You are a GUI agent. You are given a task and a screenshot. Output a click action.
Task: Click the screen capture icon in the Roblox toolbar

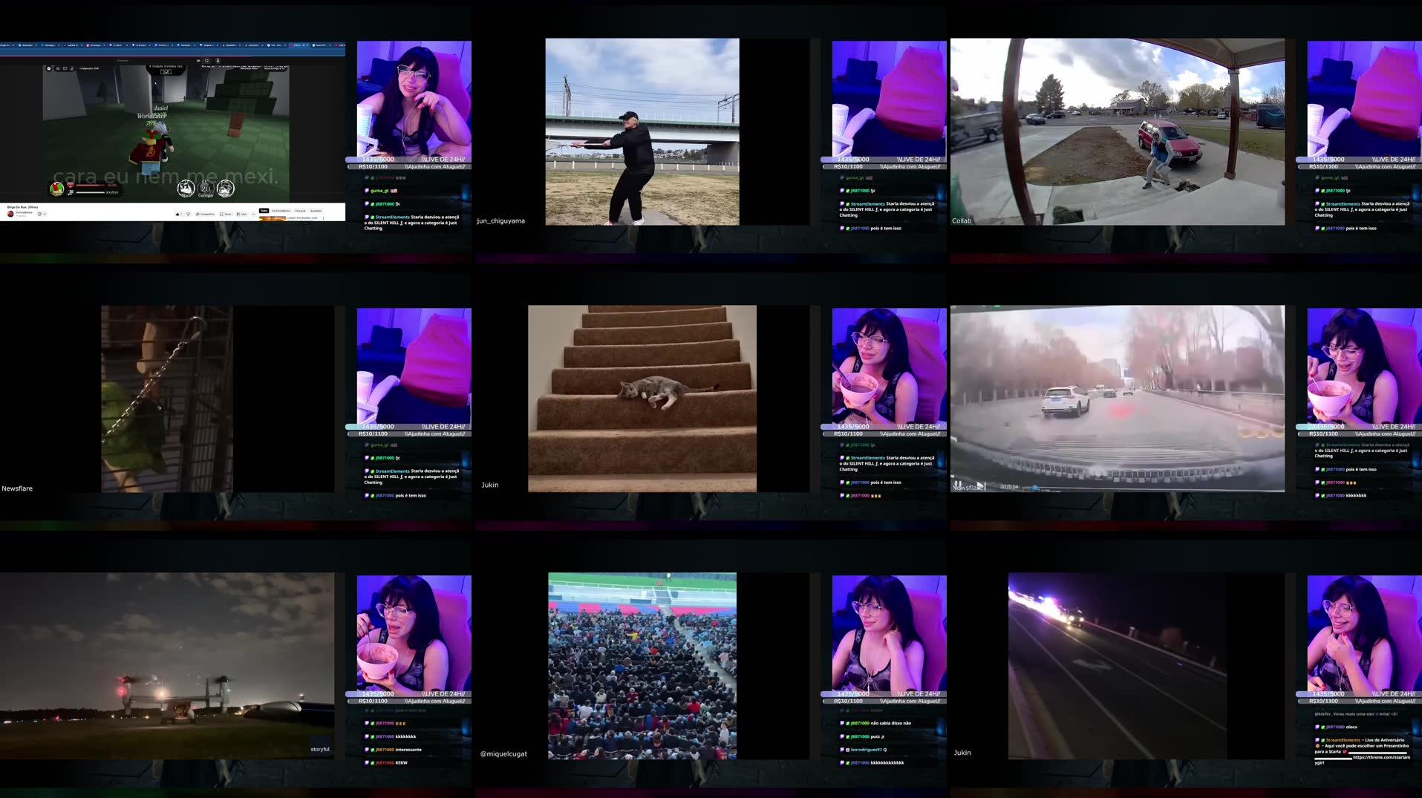pos(65,68)
